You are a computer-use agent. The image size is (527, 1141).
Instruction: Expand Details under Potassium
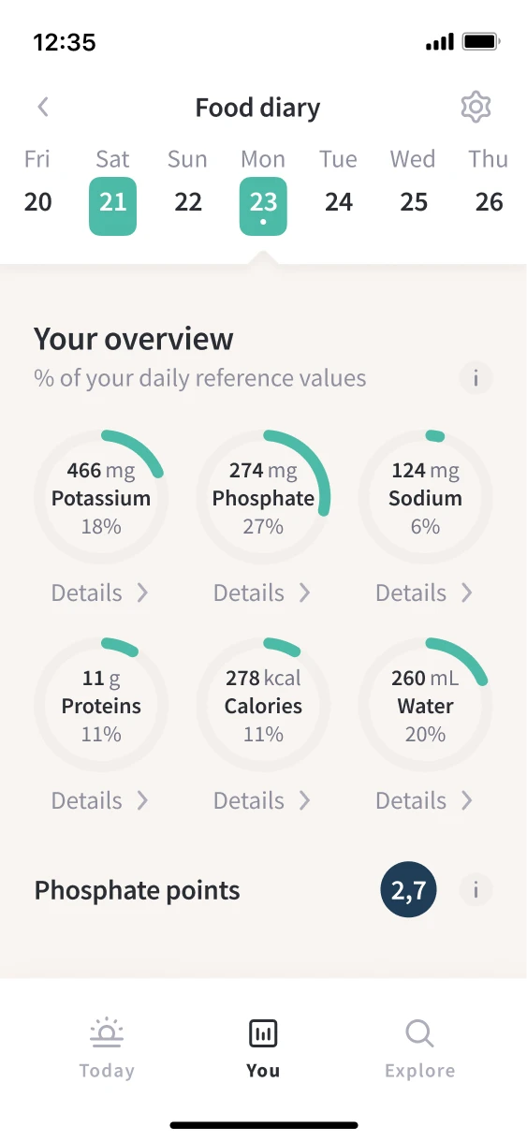pos(100,592)
